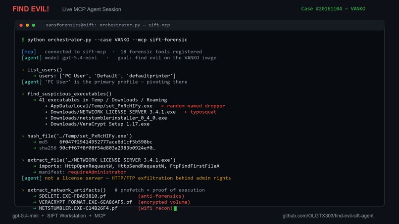Screen dimensions: 399x224
Task: Click 'gpt-5.4-mini + SIFT Workstation + MCP' footer
Action: [59, 216]
